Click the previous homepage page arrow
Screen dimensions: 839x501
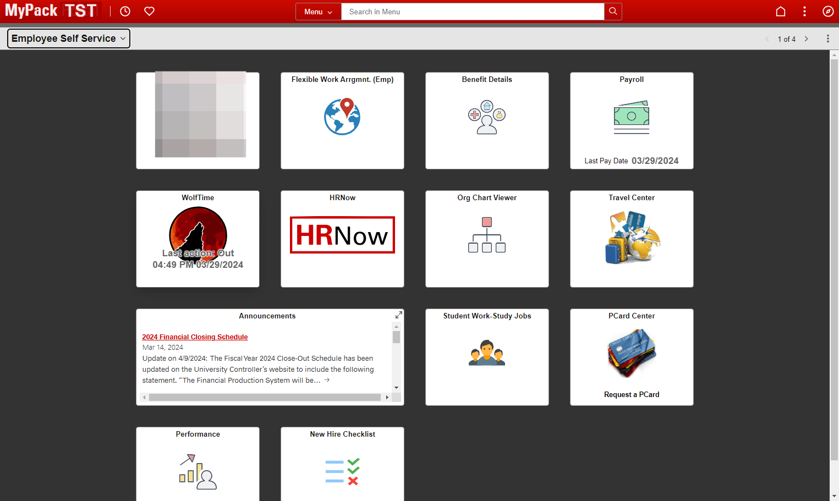[x=767, y=39]
